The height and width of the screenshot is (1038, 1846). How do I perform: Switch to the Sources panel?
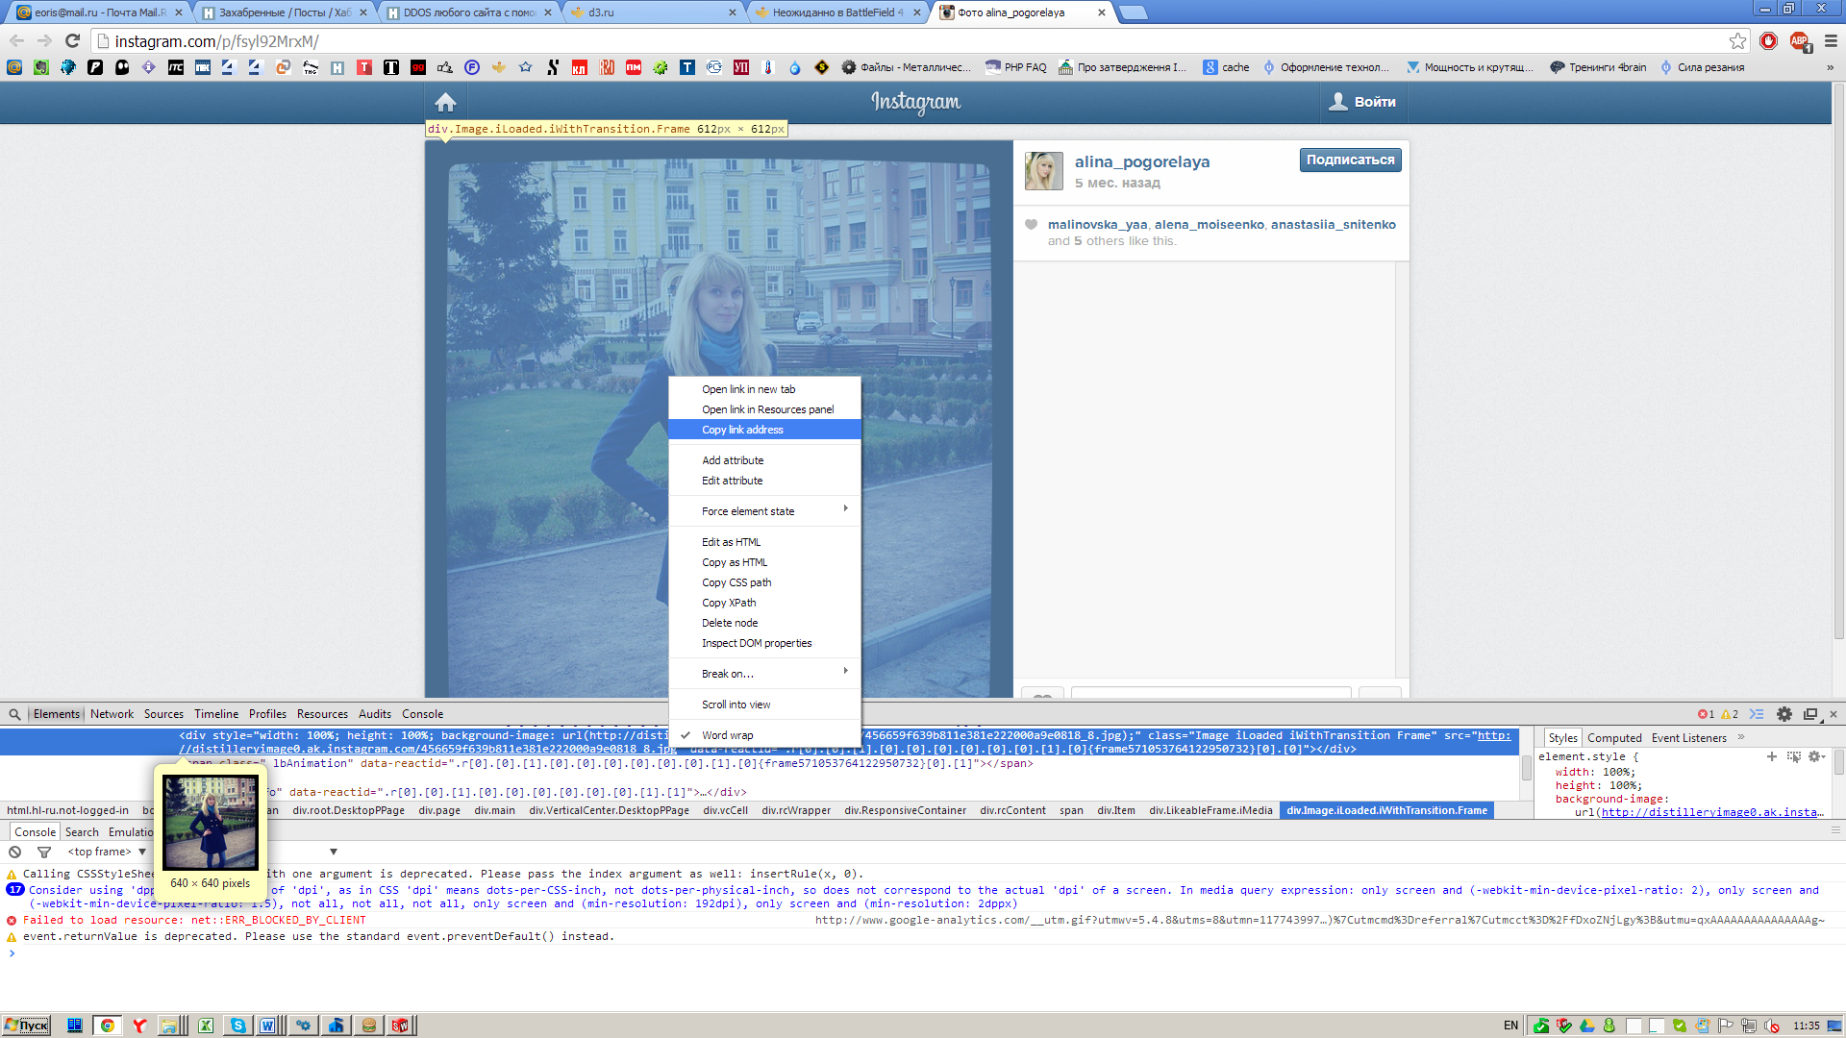(x=163, y=714)
